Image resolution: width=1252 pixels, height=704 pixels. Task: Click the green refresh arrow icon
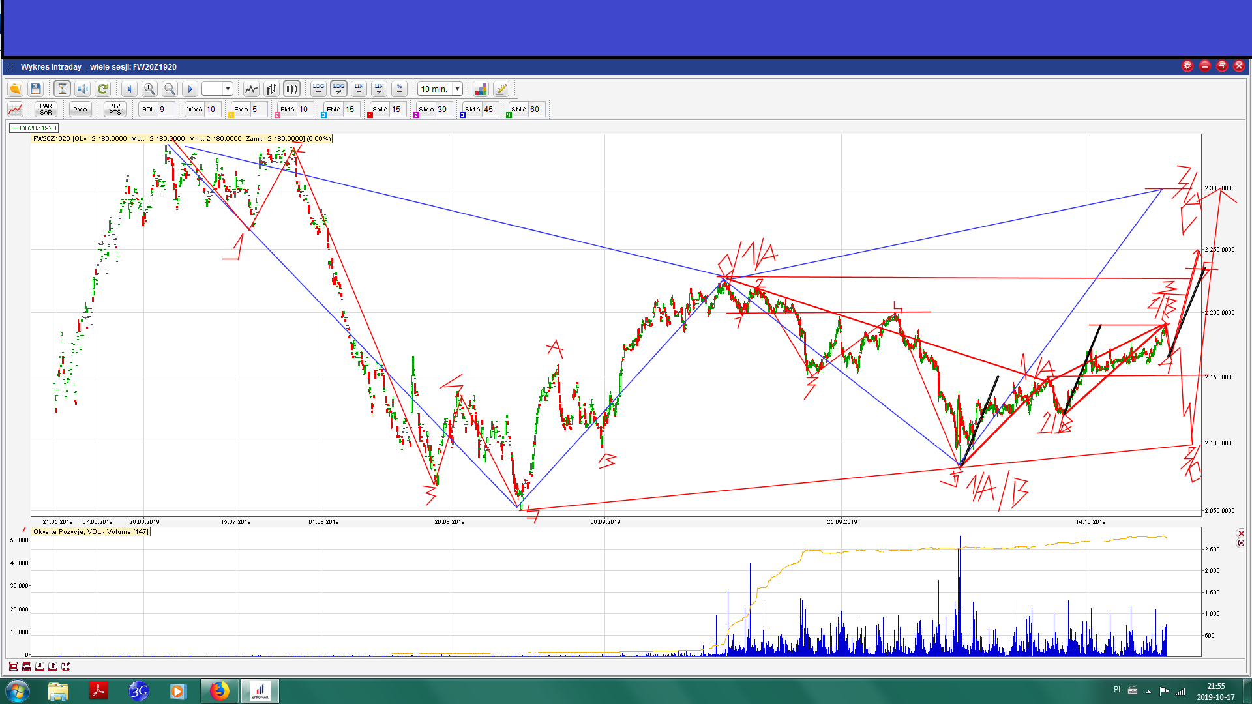click(102, 89)
